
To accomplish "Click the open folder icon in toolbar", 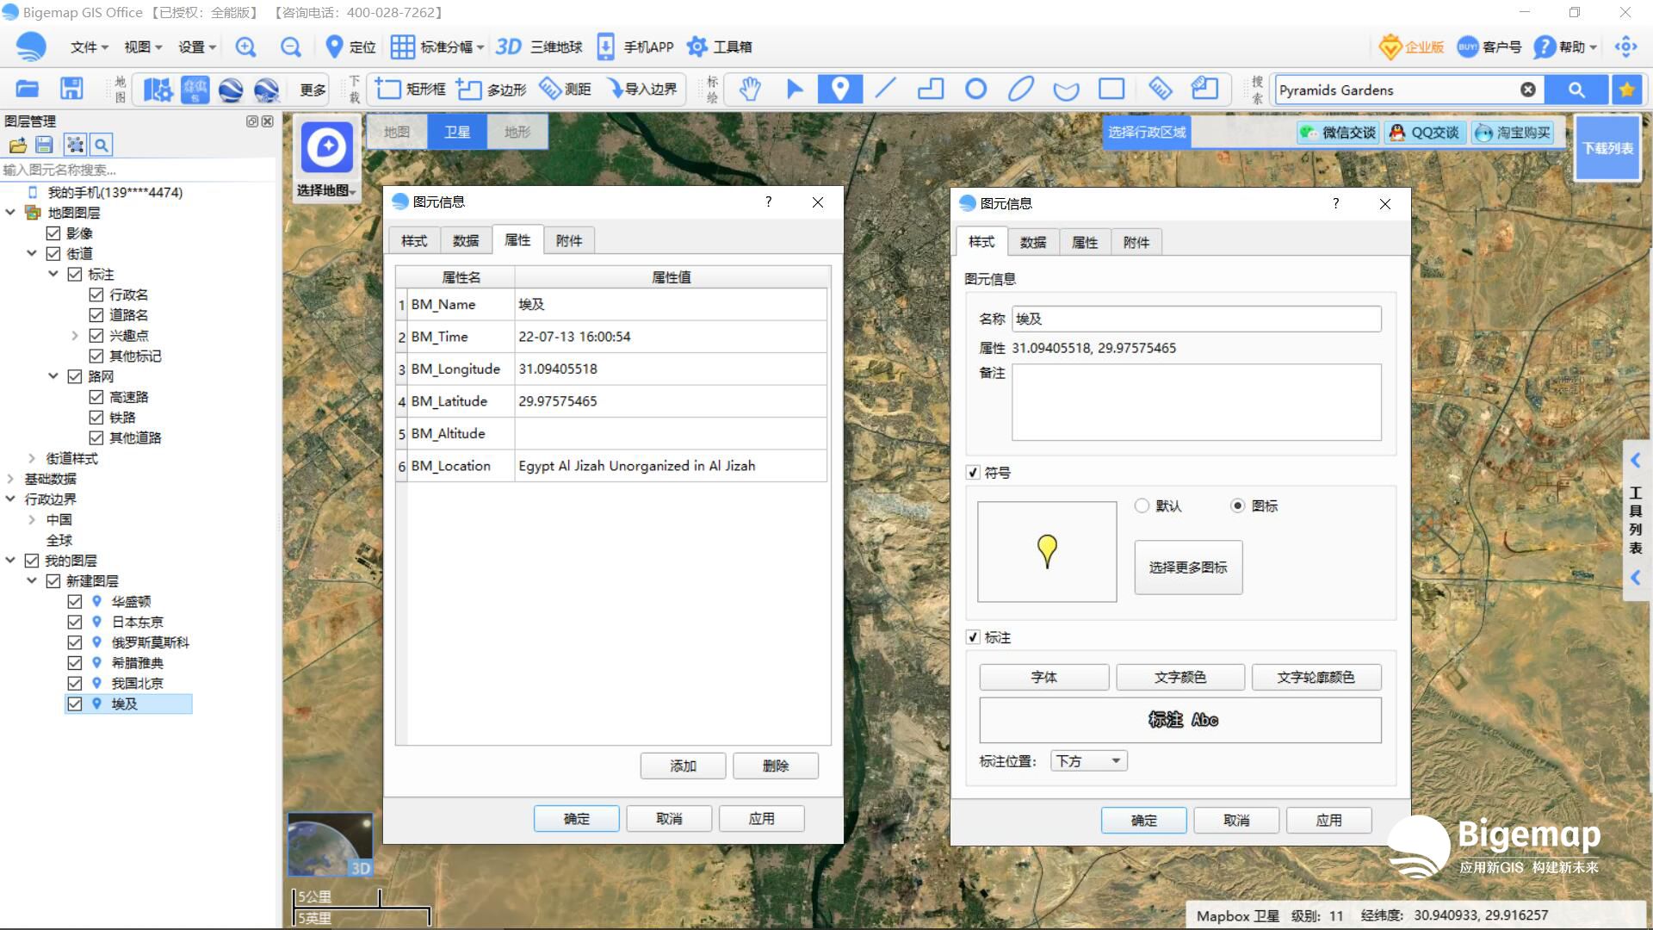I will (28, 89).
